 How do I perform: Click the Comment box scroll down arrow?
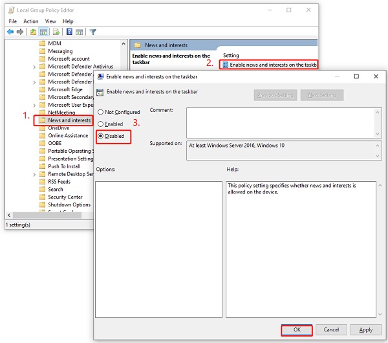[378, 134]
